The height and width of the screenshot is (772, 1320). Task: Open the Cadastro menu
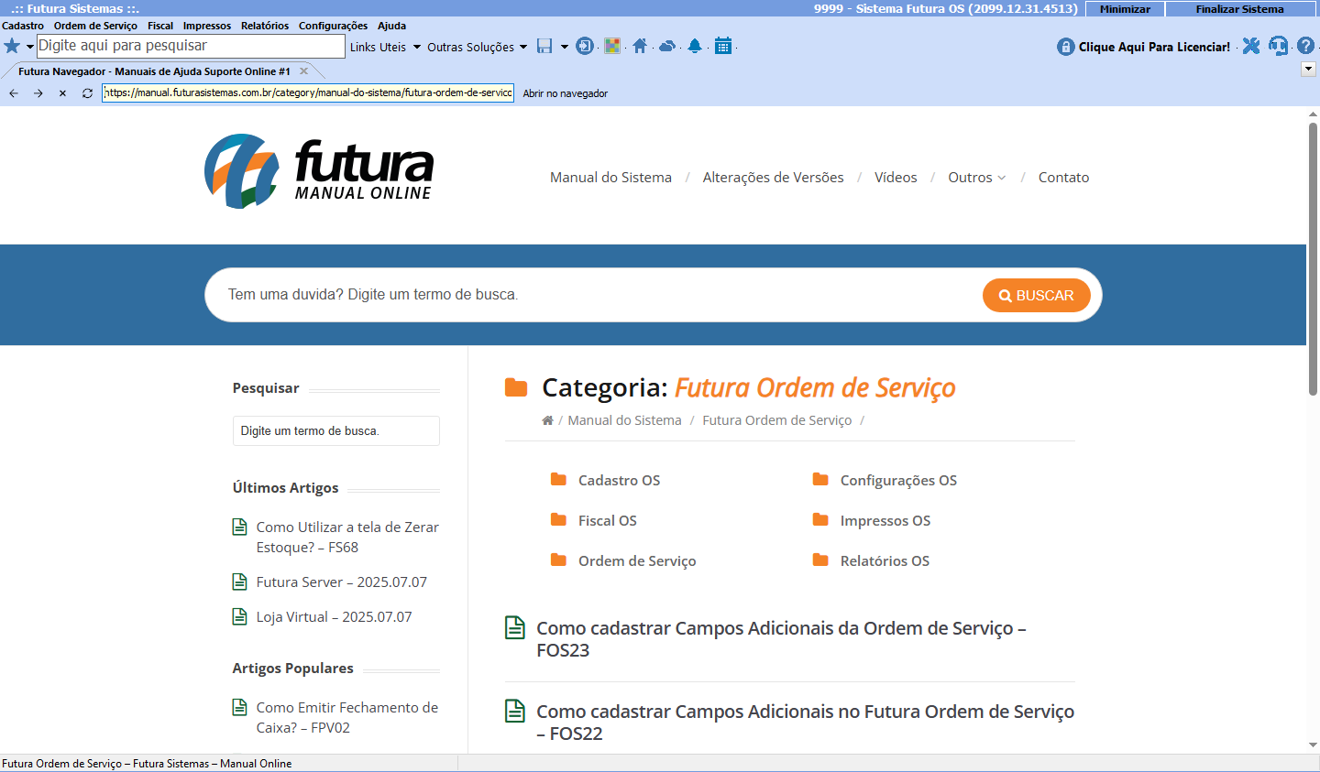[x=23, y=26]
